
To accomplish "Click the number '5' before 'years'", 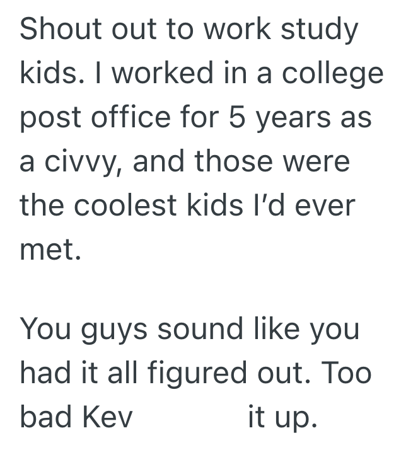I will [x=236, y=118].
